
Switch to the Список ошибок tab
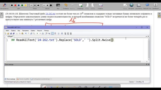point(23,79)
